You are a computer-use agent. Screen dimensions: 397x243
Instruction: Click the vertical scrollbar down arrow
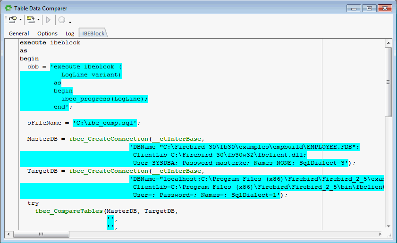coord(389,226)
